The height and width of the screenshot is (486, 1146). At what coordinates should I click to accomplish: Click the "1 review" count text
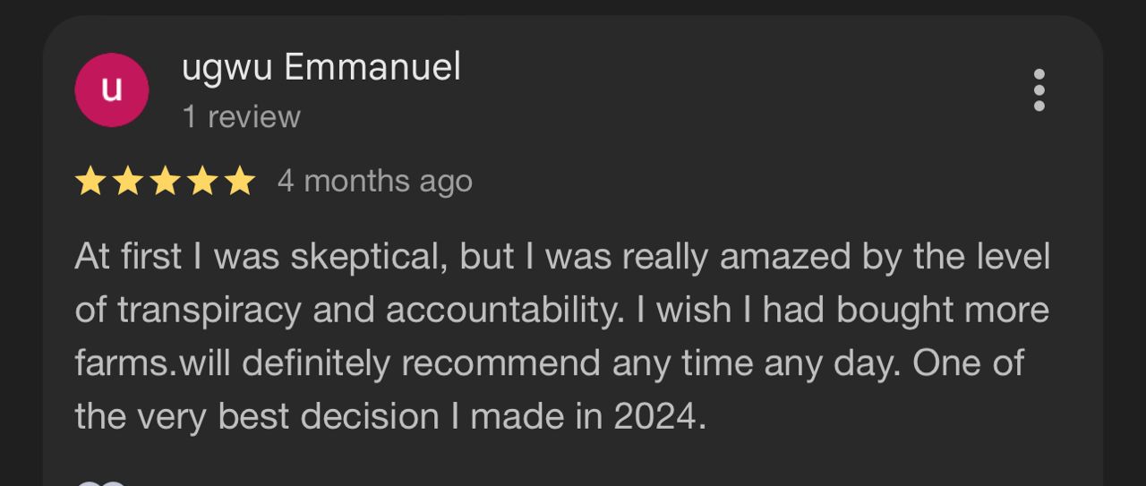point(241,116)
